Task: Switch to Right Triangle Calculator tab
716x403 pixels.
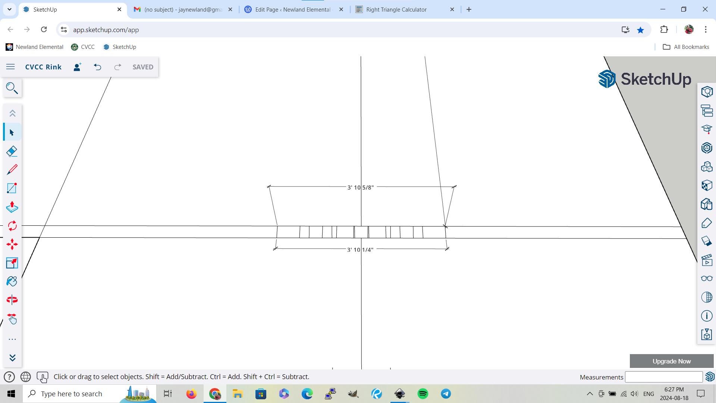Action: (x=396, y=9)
